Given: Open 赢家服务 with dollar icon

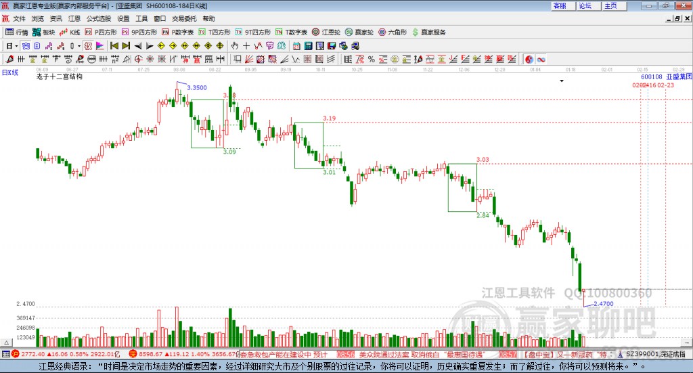Looking at the screenshot, I should (x=428, y=32).
